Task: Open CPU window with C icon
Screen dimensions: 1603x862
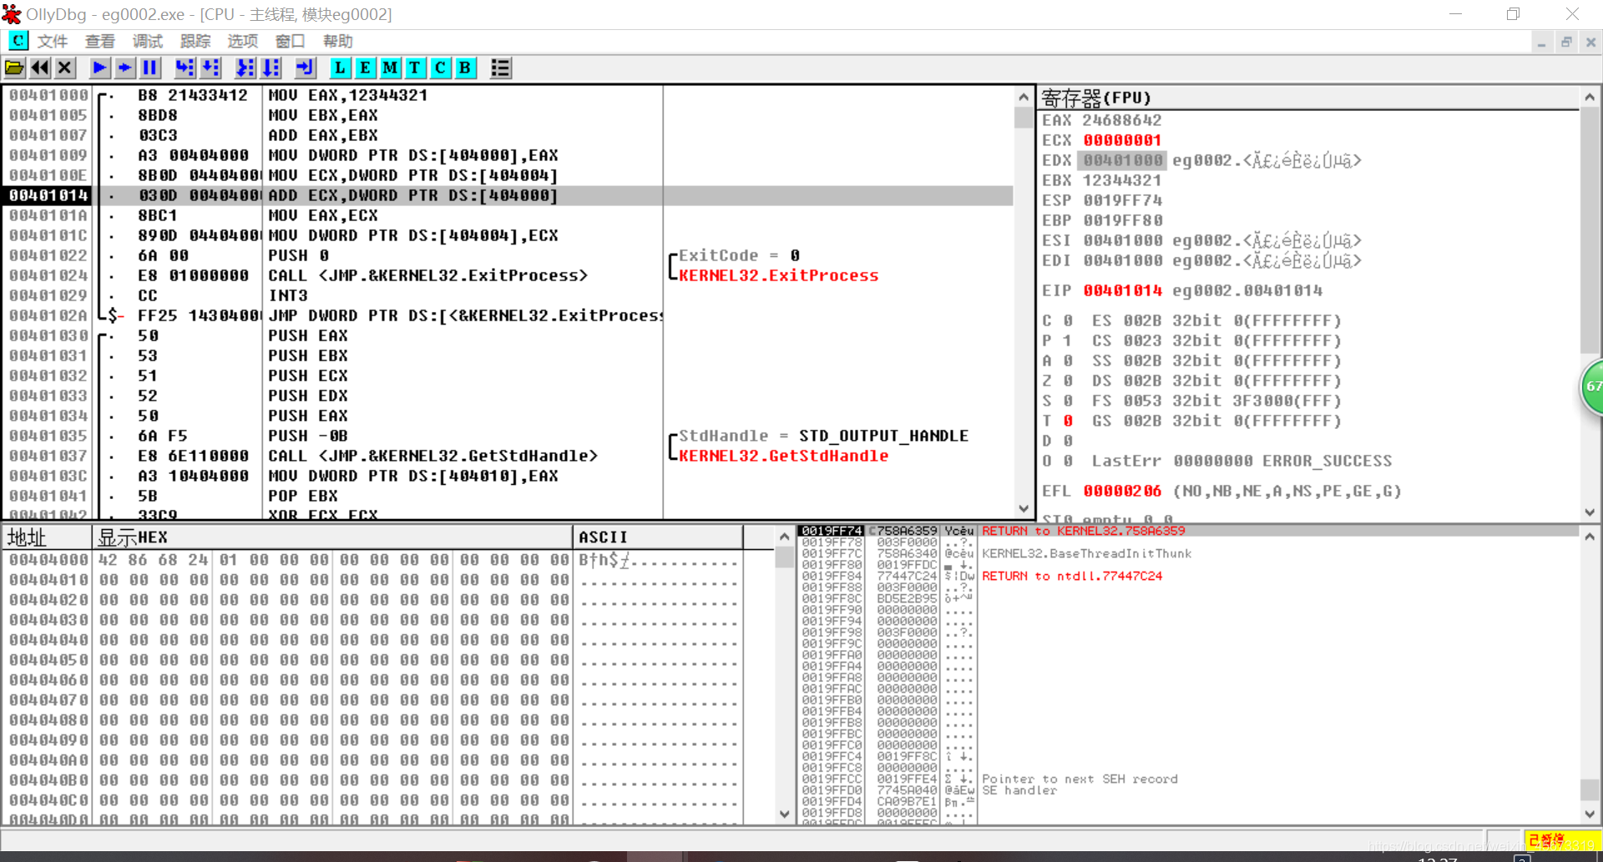Action: (x=440, y=68)
